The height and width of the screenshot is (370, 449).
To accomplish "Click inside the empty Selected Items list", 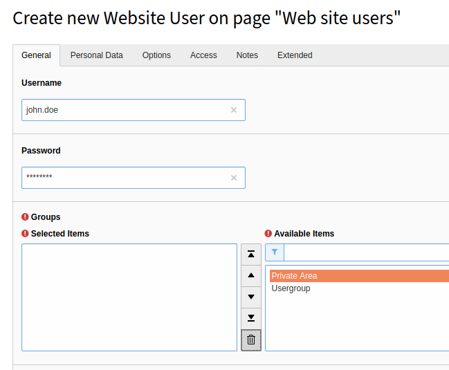I will (129, 297).
